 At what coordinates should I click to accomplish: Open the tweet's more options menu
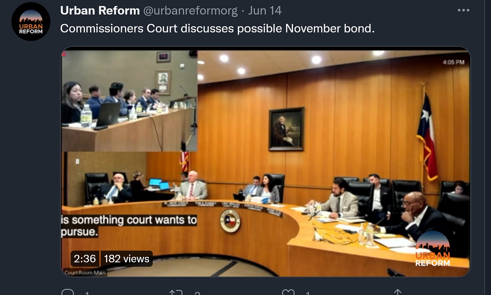pyautogui.click(x=463, y=10)
